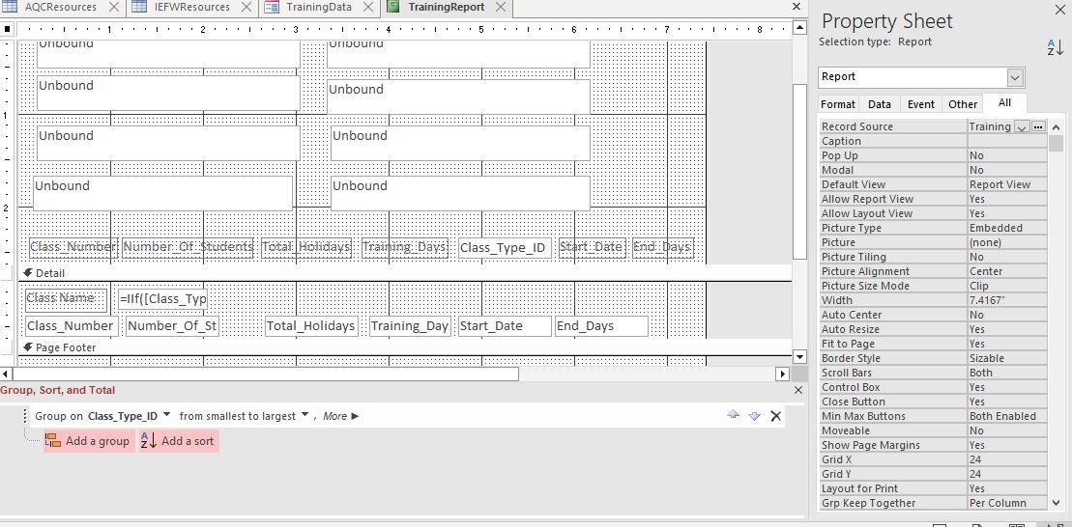Click the Scroll Bars value Both
Viewport: 1072px width, 527px height.
1006,373
